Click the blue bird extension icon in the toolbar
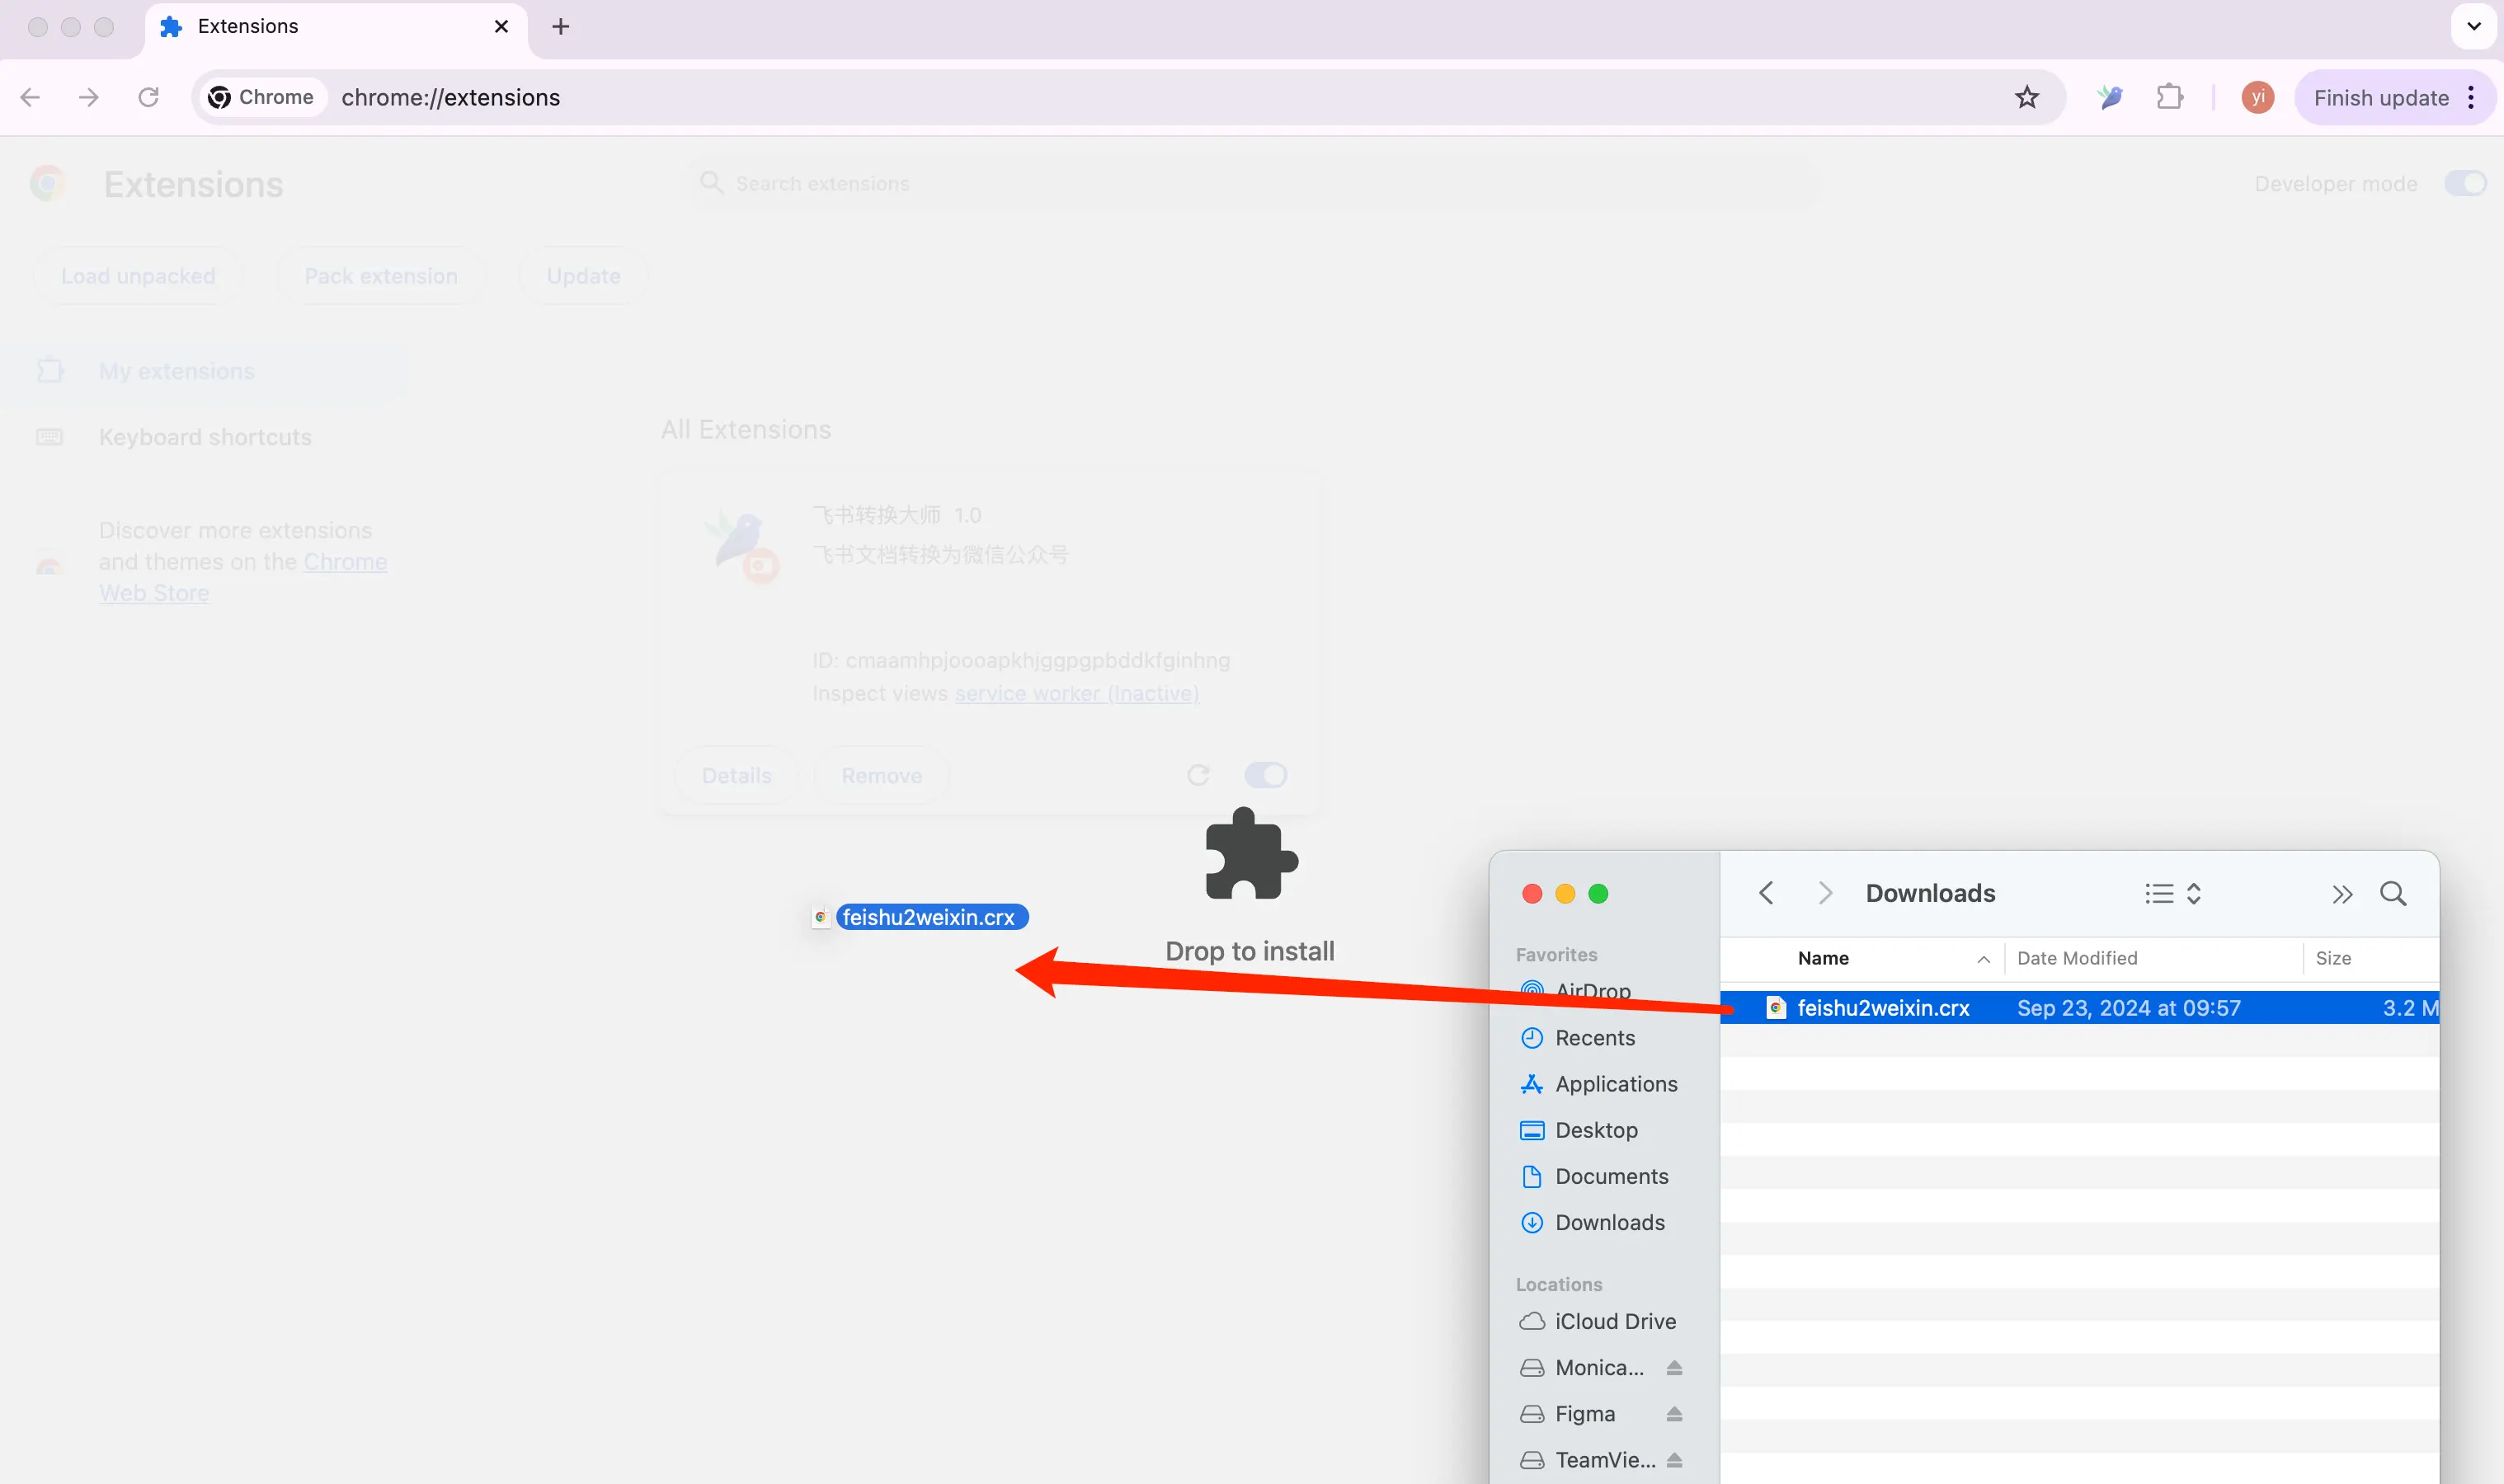This screenshot has height=1484, width=2504. [2110, 97]
